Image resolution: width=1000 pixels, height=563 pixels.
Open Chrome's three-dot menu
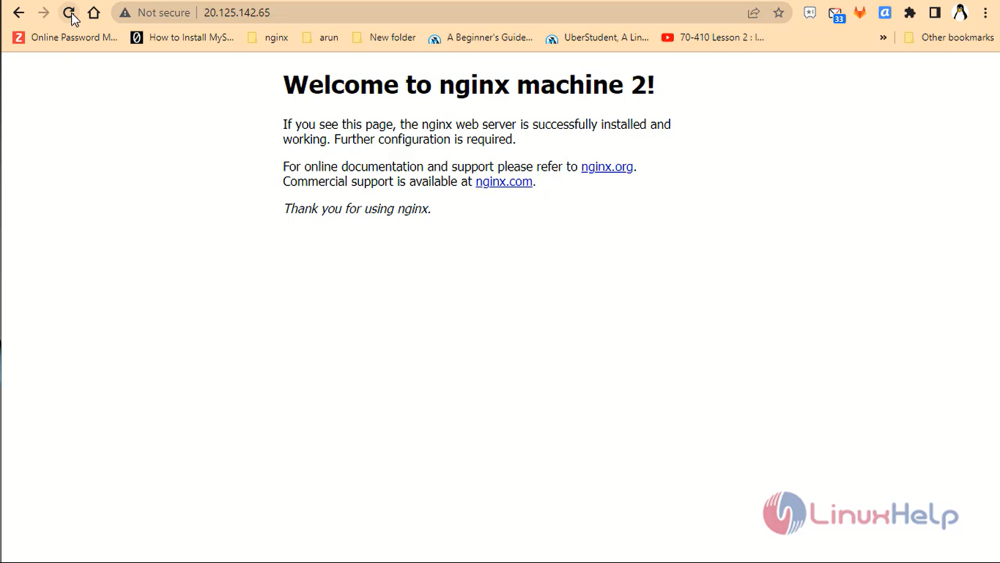[985, 12]
